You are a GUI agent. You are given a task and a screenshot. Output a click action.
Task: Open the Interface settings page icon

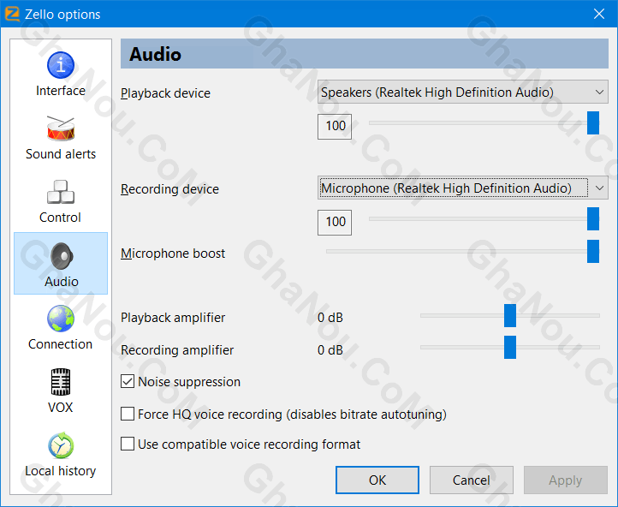point(61,65)
